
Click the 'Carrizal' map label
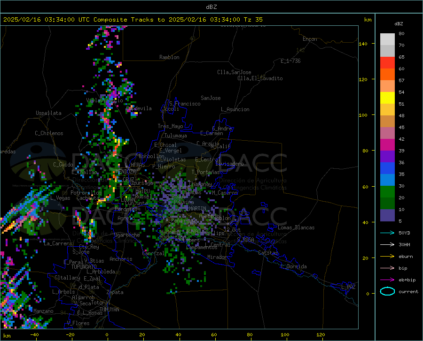click(x=153, y=253)
